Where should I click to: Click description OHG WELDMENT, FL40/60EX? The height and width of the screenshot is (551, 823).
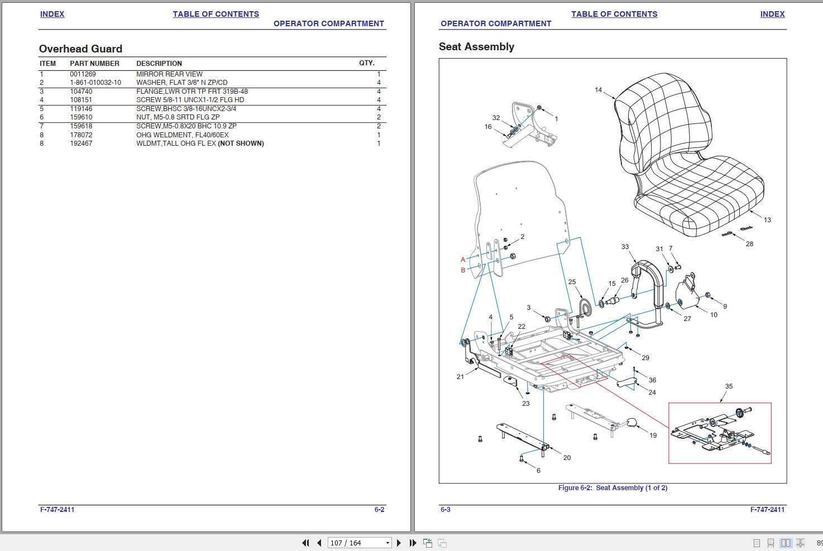(x=183, y=135)
